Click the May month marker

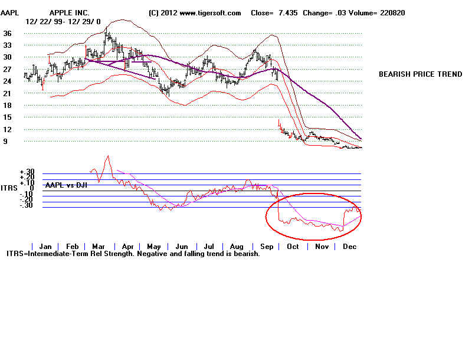(154, 246)
